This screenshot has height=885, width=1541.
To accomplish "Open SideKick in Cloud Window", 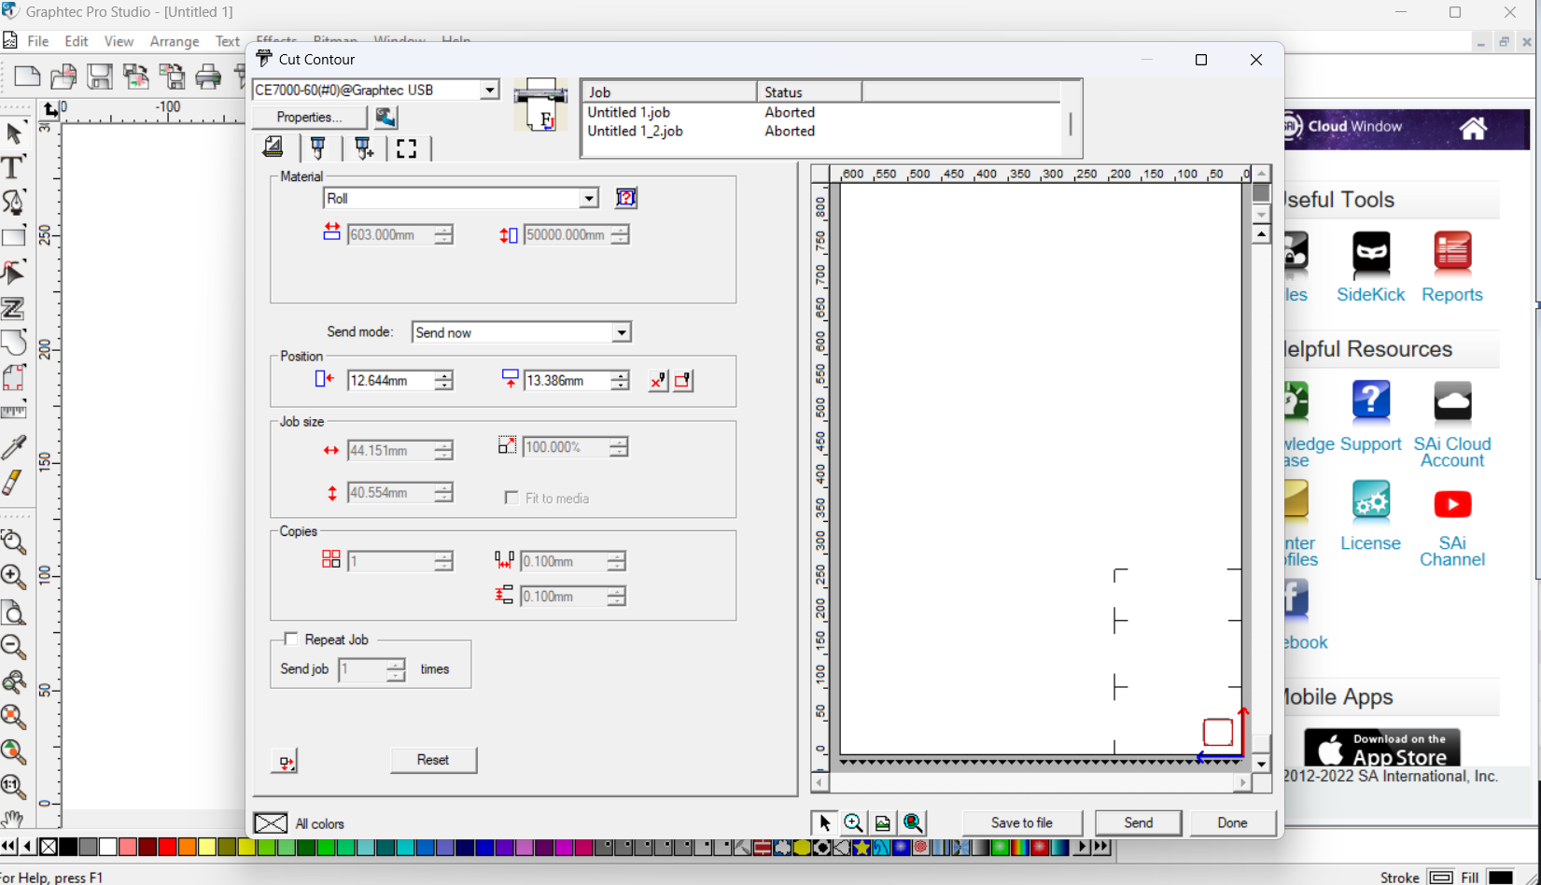I will (x=1370, y=267).
